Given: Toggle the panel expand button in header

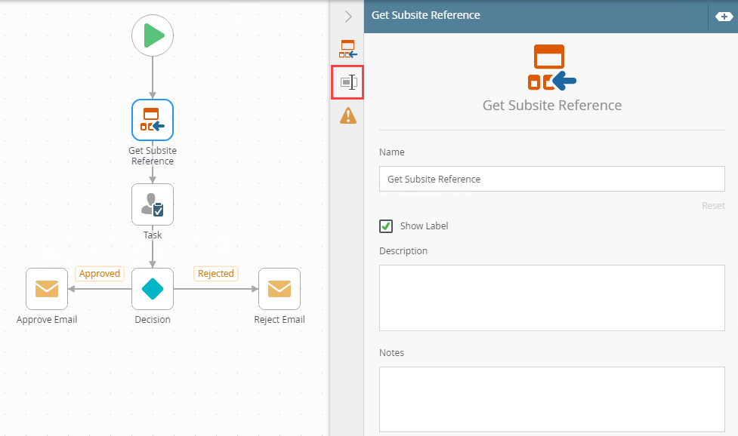Looking at the screenshot, I should [x=723, y=16].
